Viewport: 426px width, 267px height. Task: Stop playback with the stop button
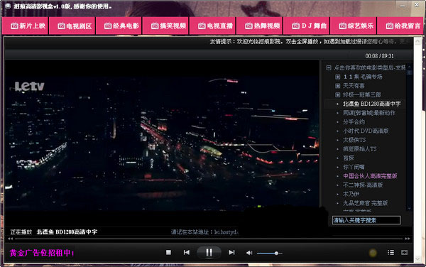coord(168,253)
